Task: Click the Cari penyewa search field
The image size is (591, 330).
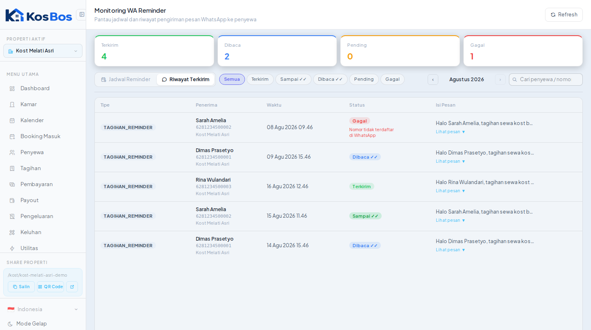Action: pyautogui.click(x=546, y=80)
